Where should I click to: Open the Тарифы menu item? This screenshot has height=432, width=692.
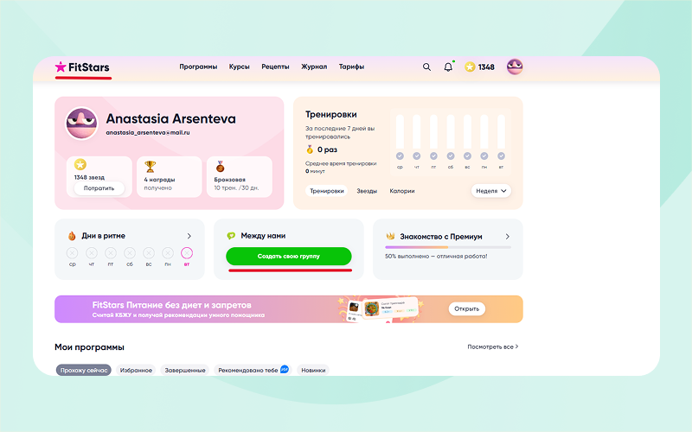pyautogui.click(x=351, y=67)
